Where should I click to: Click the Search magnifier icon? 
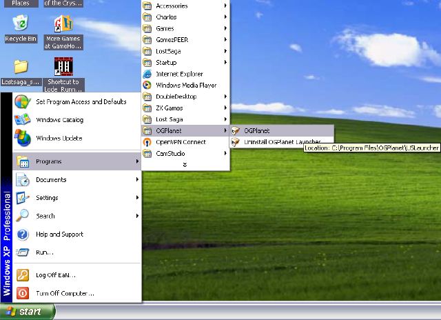(x=23, y=216)
